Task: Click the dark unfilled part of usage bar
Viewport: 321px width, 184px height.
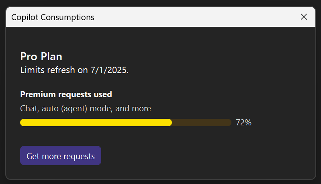Action: (x=202, y=123)
